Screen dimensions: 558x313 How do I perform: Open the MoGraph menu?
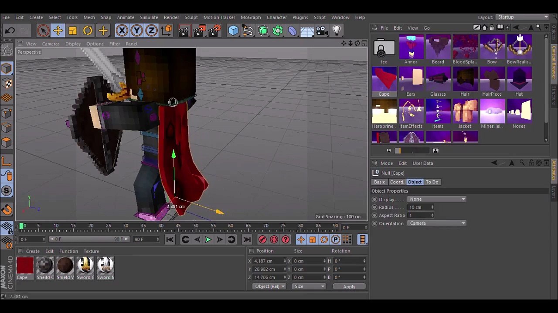tap(251, 17)
